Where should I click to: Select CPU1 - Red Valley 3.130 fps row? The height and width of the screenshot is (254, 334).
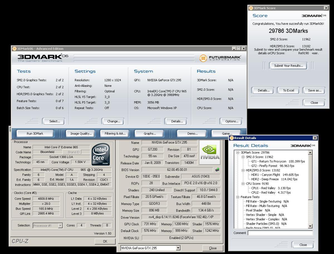click(x=271, y=188)
